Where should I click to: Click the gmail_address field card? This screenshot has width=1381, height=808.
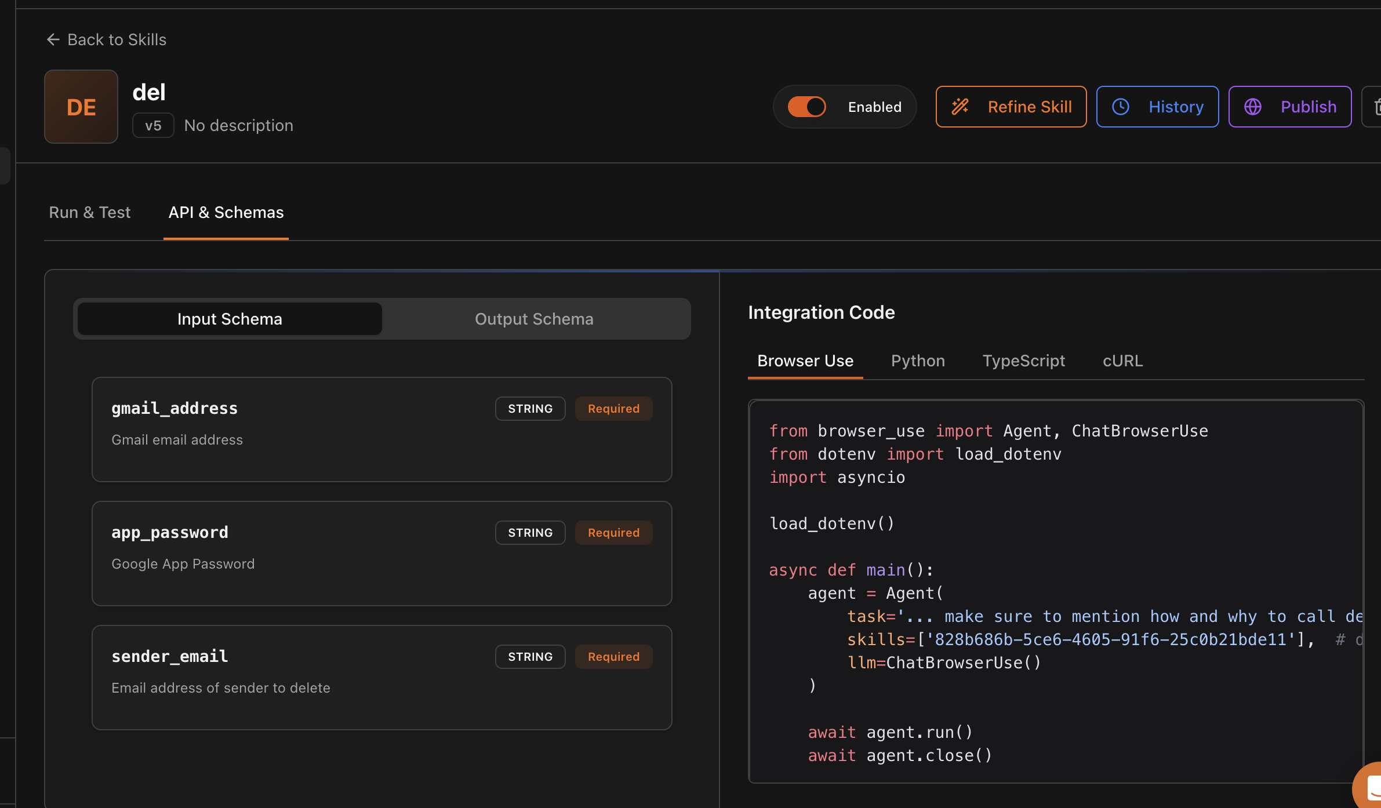point(381,430)
